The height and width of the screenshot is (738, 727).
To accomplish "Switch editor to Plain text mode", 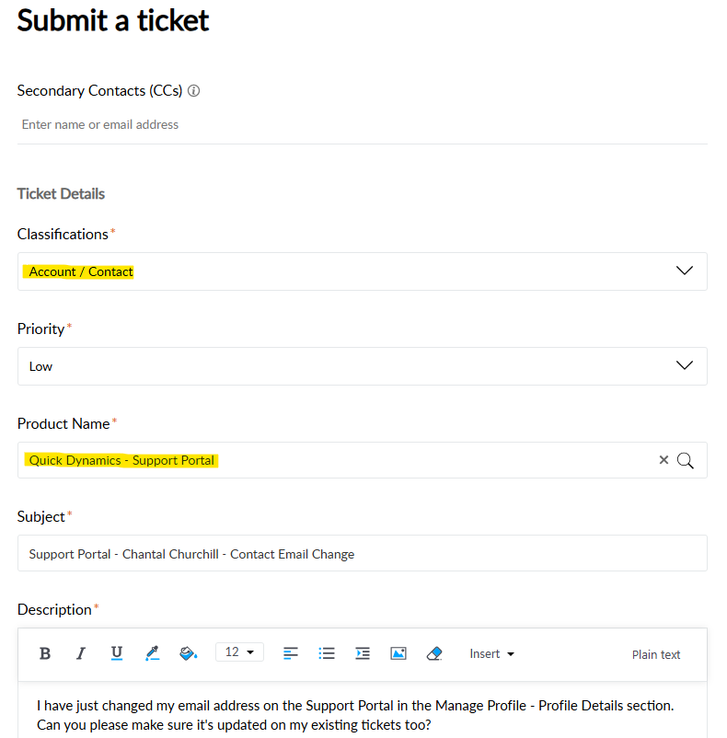I will (x=656, y=654).
